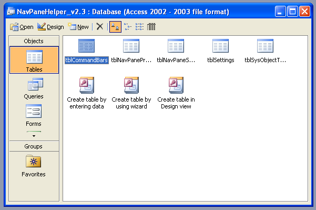Select Tables in Objects bar
Image resolution: width=316 pixels, height=210 pixels.
click(34, 60)
